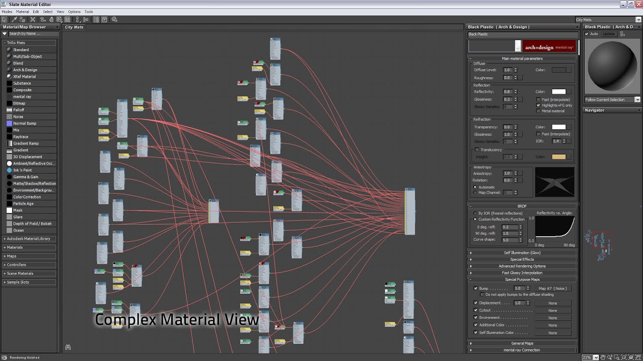The image size is (643, 361).
Task: Select By IOR (fresnel reflections) option
Action: point(475,213)
